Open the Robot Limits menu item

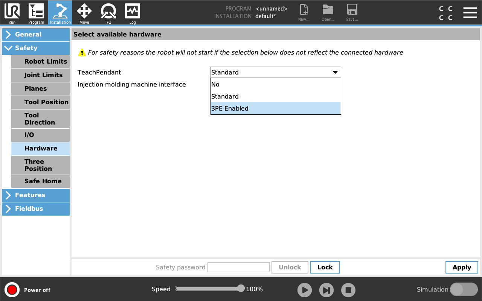tap(41, 61)
